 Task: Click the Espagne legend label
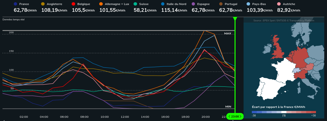coord(203,4)
